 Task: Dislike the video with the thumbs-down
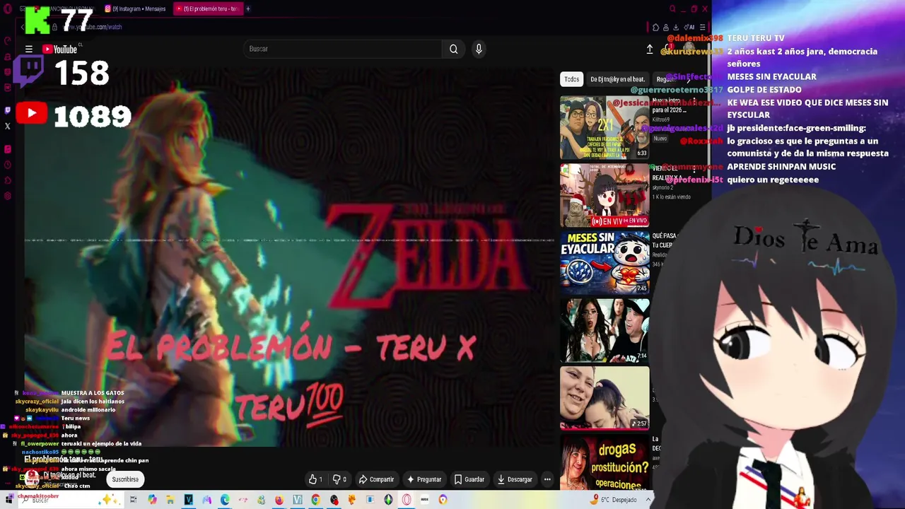point(339,479)
